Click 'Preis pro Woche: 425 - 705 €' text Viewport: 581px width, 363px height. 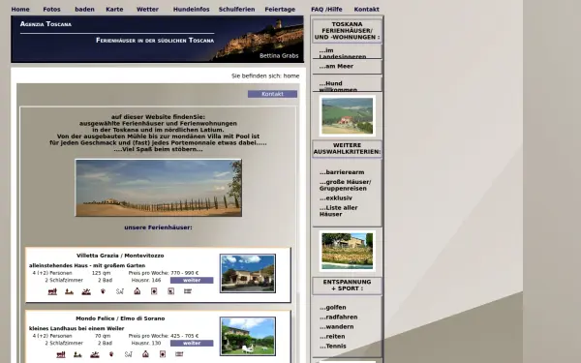tap(164, 336)
